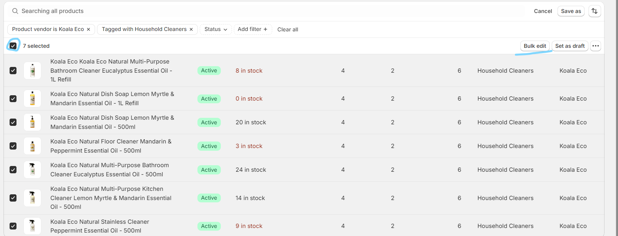This screenshot has width=618, height=236.
Task: Click the 20 in stock value
Action: tap(251, 122)
